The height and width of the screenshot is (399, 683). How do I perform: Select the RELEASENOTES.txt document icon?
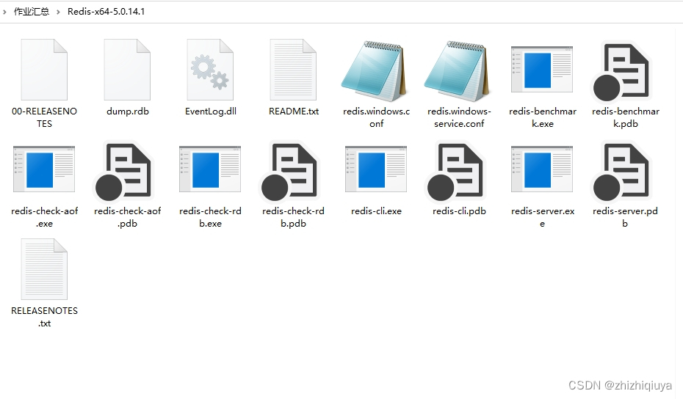44,269
